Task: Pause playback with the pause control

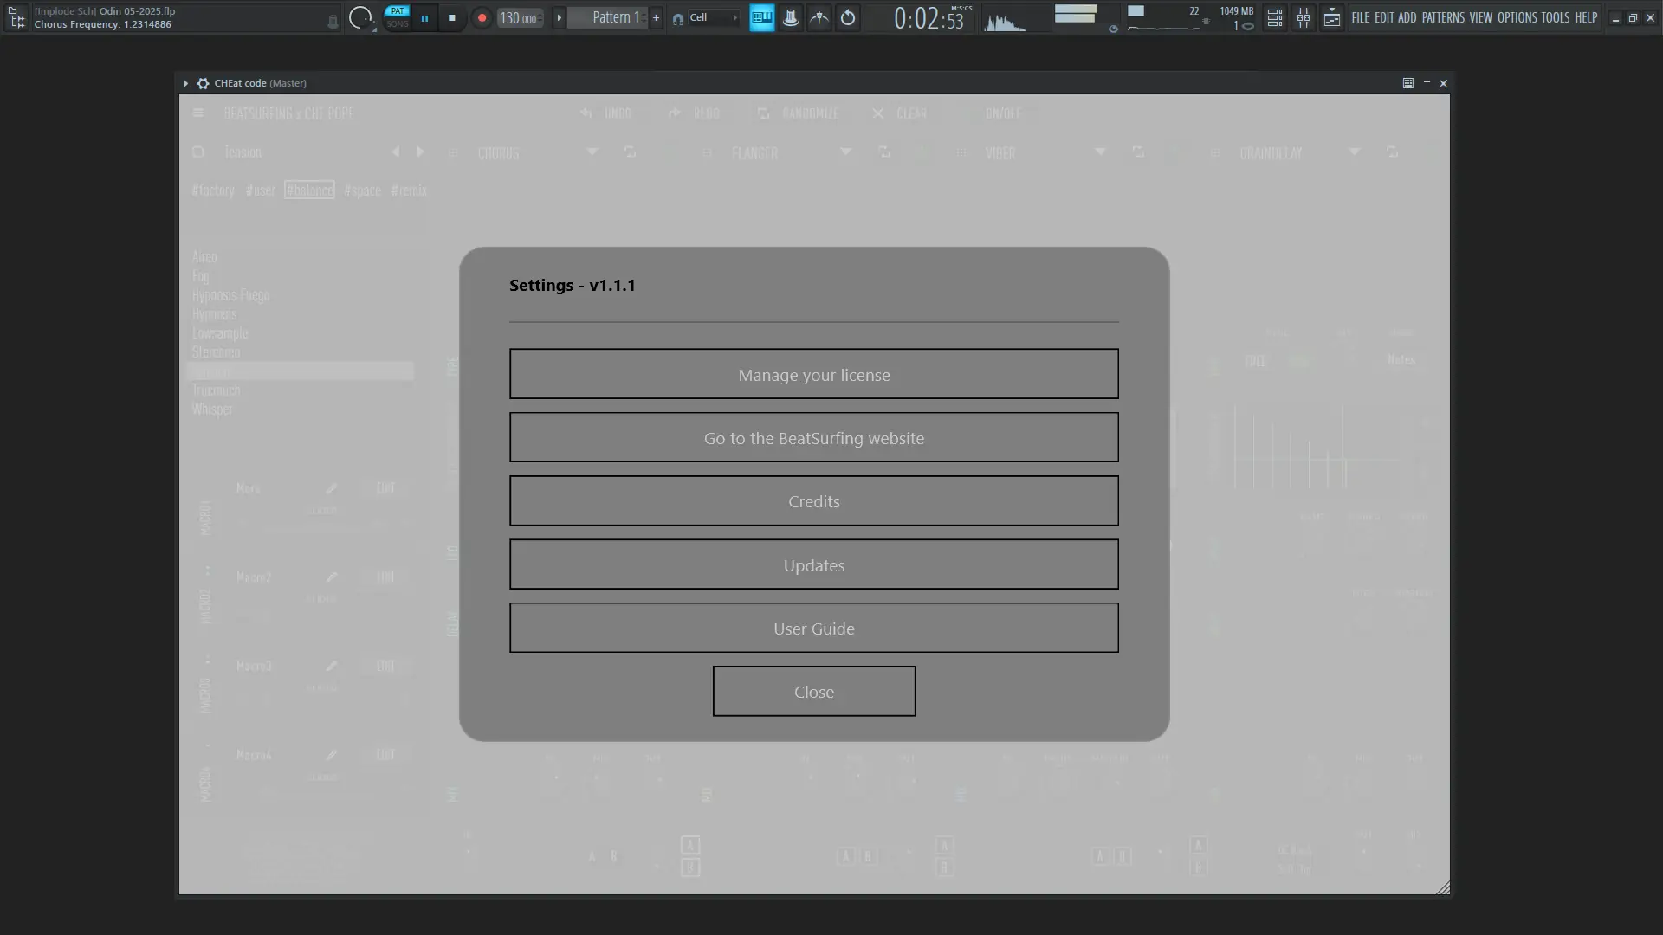Action: click(x=424, y=17)
